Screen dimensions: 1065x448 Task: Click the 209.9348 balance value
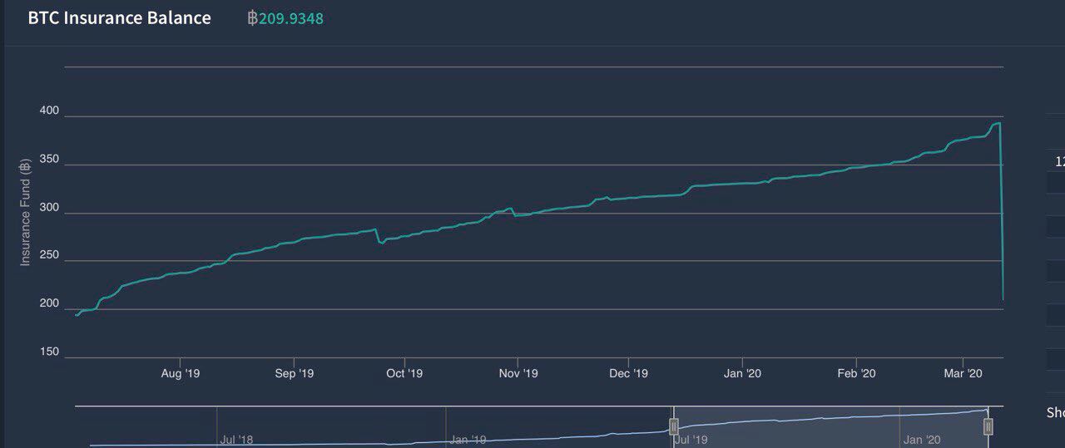tap(291, 18)
